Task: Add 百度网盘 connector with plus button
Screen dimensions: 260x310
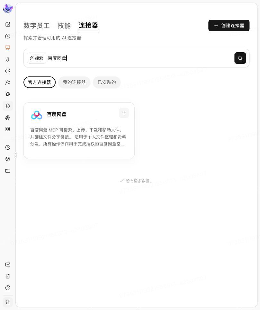Action: (124, 113)
